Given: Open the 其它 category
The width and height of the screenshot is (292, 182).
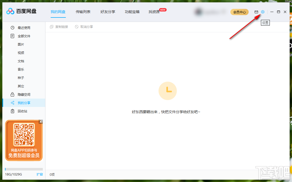Looking at the screenshot, I should tap(21, 86).
